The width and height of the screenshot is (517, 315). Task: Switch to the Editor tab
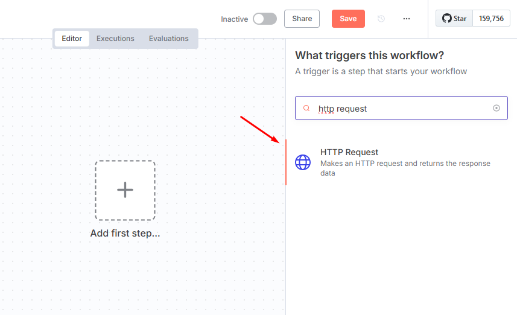coord(72,39)
